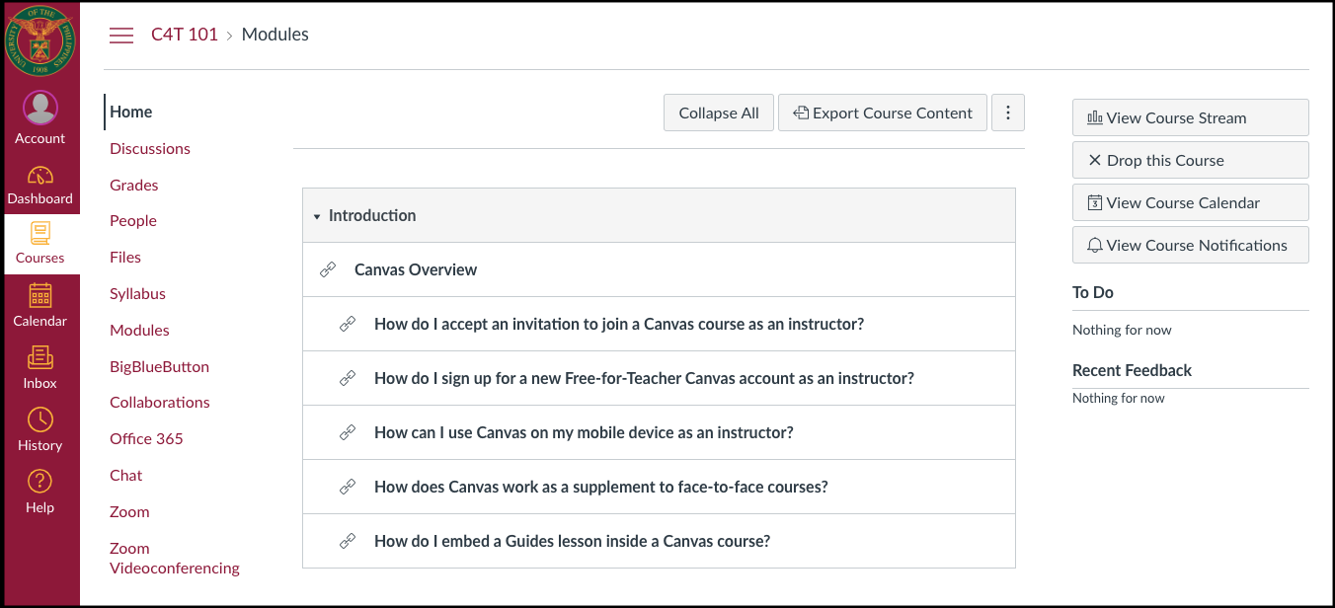This screenshot has width=1335, height=608.
Task: Open 'use Canvas on my mobile device' item
Action: (x=584, y=432)
